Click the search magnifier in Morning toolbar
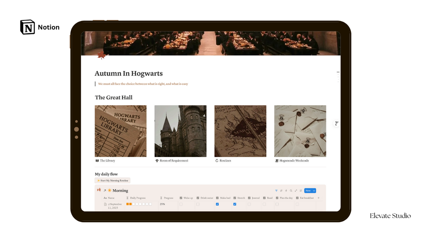Screen dimensions: 421x236 [x=291, y=190]
